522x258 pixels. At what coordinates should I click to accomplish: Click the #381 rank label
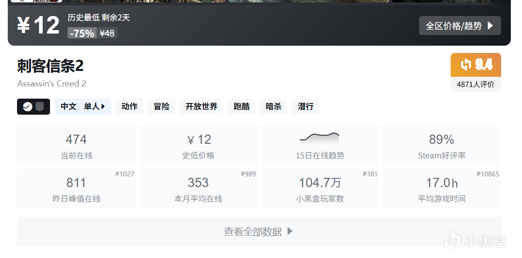370,174
